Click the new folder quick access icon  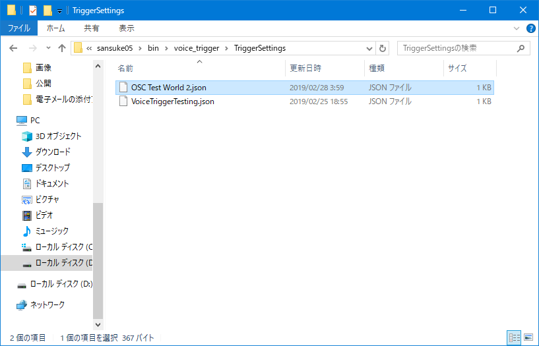click(x=48, y=11)
